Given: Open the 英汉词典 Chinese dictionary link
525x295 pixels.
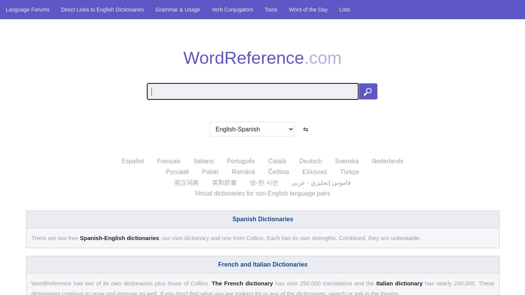Looking at the screenshot, I should tap(186, 183).
